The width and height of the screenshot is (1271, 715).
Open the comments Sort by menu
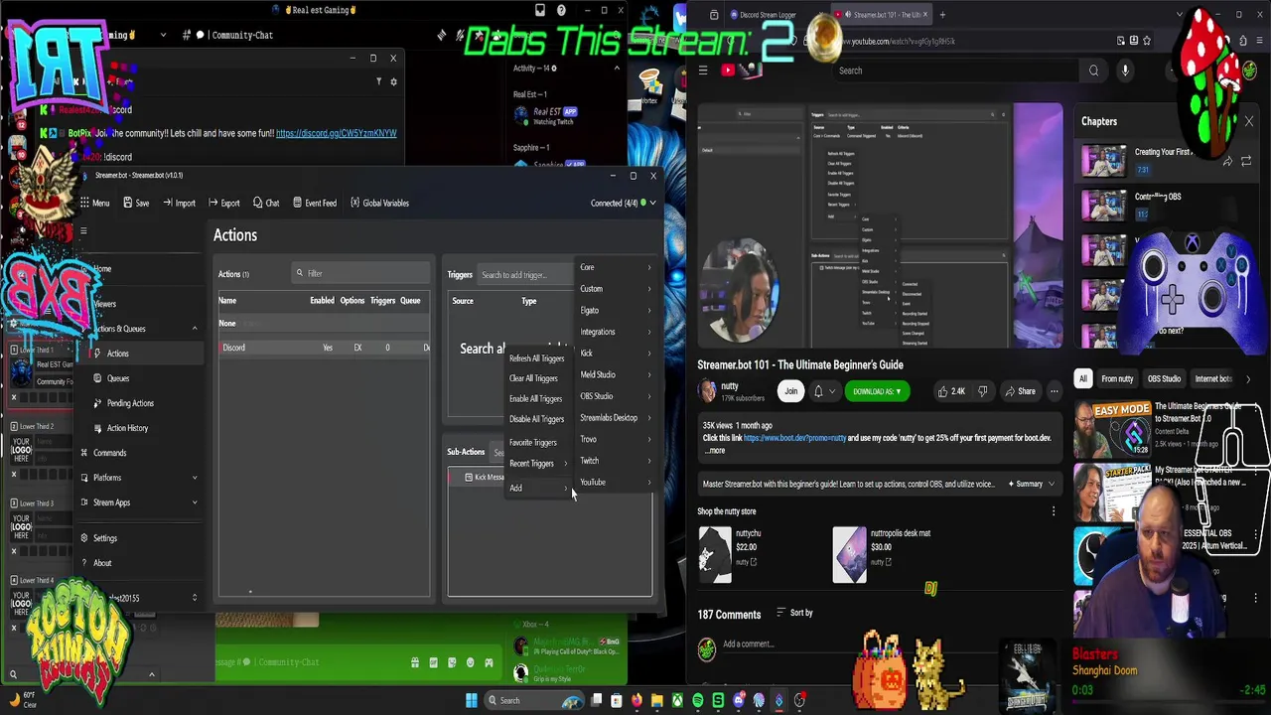click(x=794, y=613)
